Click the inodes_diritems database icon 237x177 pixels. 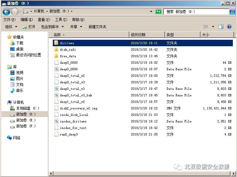click(56, 121)
